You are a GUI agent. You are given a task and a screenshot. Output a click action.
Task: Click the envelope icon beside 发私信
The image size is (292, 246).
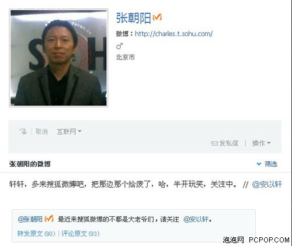coord(214,143)
